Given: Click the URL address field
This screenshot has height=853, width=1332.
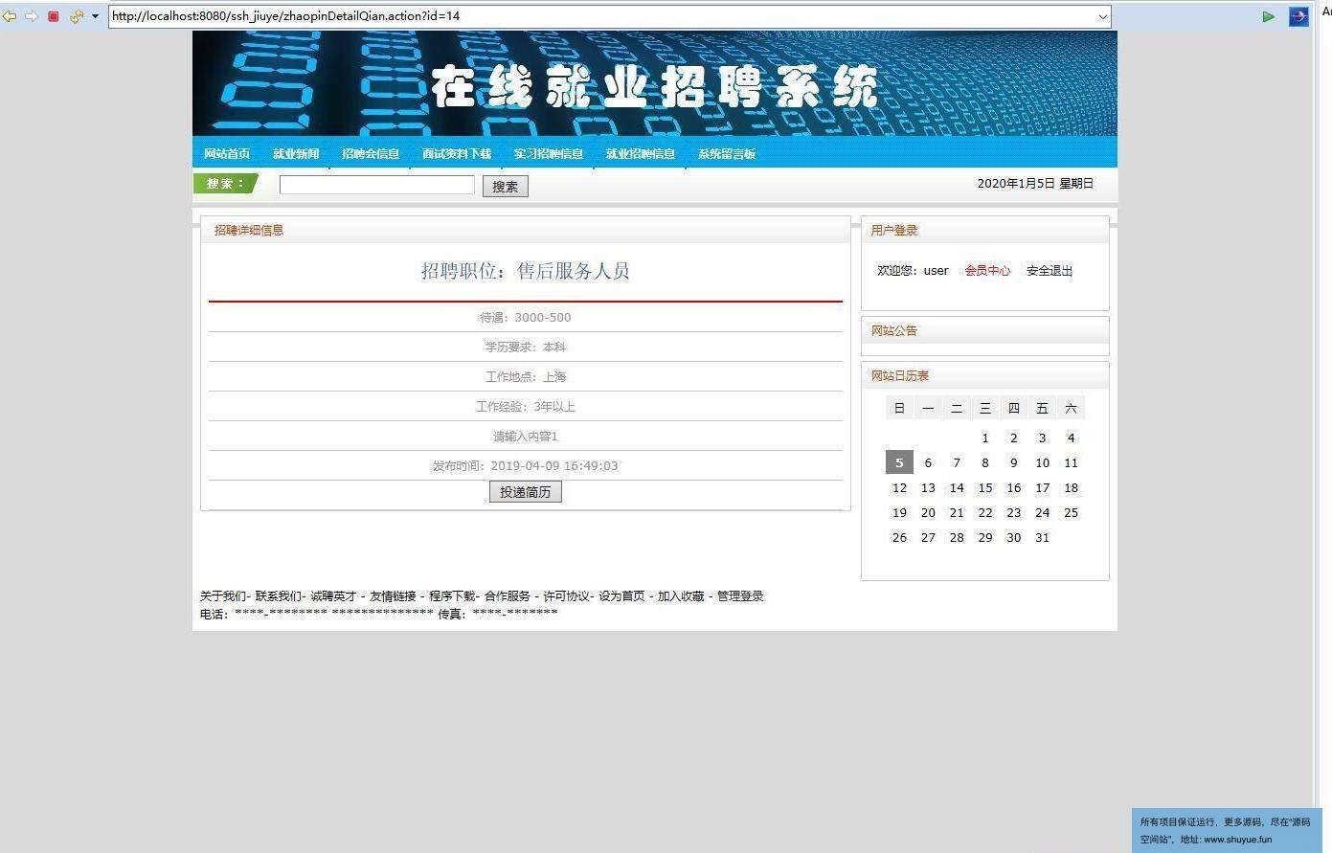Looking at the screenshot, I should pyautogui.click(x=603, y=16).
